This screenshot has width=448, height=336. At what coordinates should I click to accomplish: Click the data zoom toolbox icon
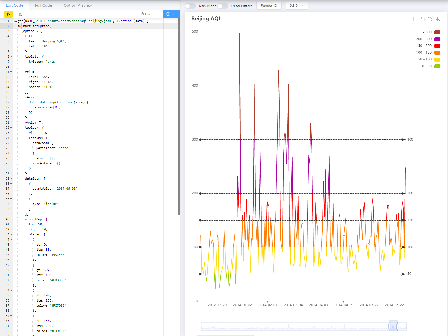click(415, 19)
